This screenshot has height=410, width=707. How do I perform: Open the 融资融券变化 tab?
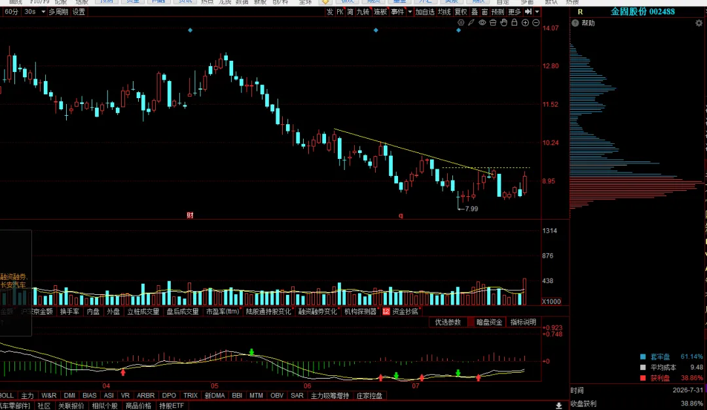pyautogui.click(x=318, y=311)
